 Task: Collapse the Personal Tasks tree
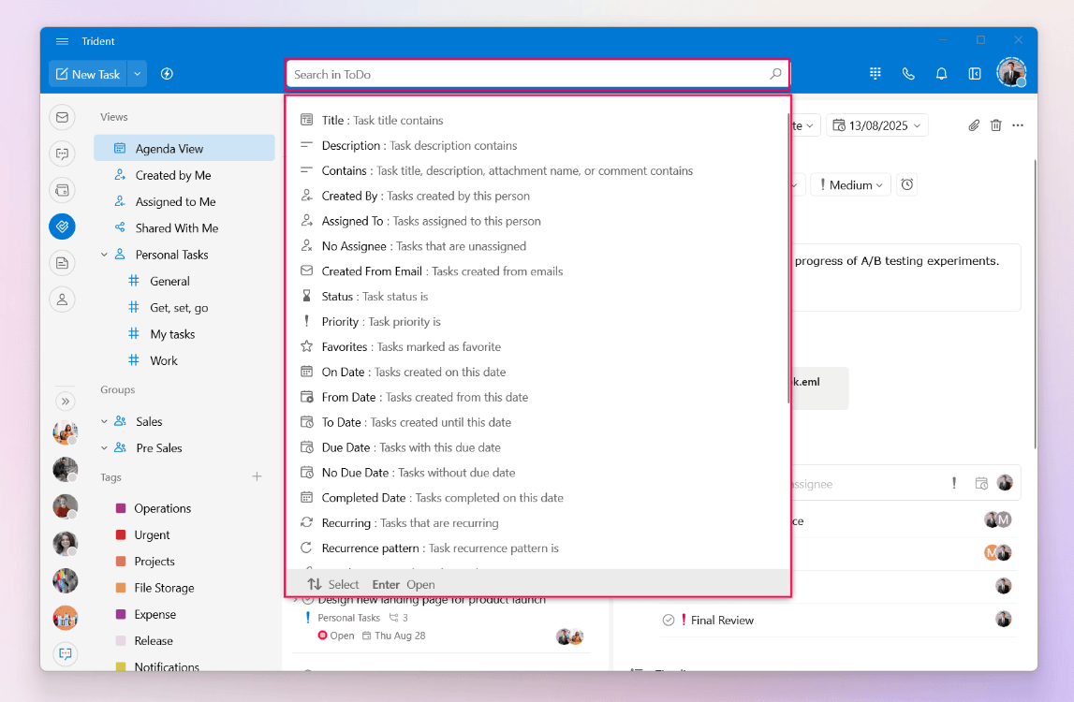pyautogui.click(x=104, y=254)
